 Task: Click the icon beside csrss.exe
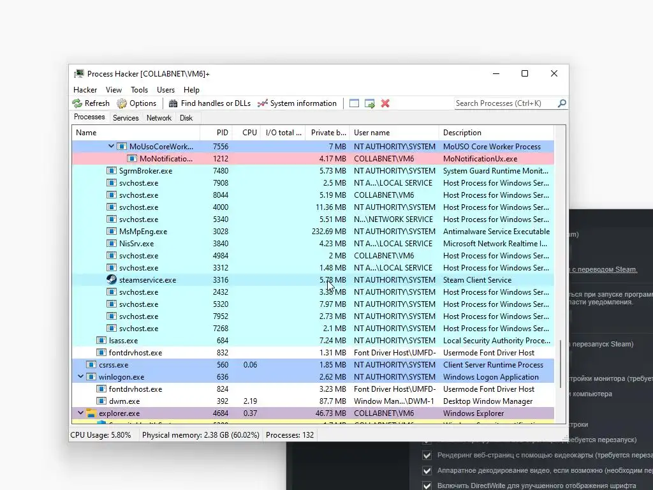coord(91,364)
